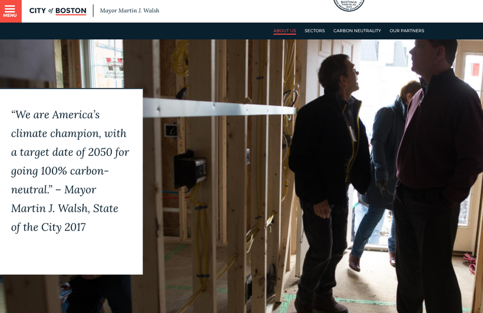Image resolution: width=483 pixels, height=313 pixels.
Task: Go to the Sectors navigation item
Action: click(315, 31)
